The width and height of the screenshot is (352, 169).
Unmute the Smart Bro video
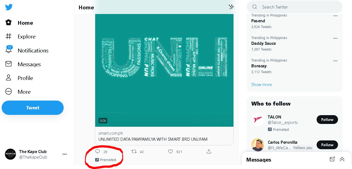coord(217,121)
